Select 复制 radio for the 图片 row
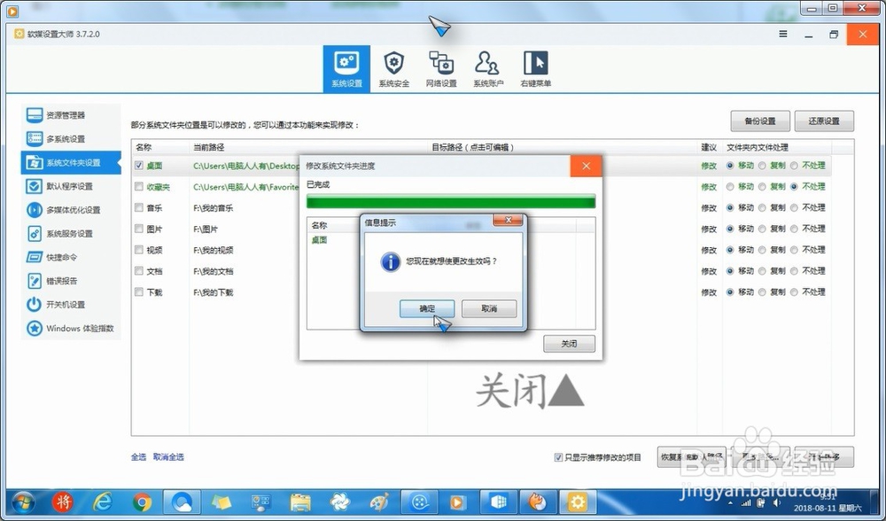 point(762,229)
